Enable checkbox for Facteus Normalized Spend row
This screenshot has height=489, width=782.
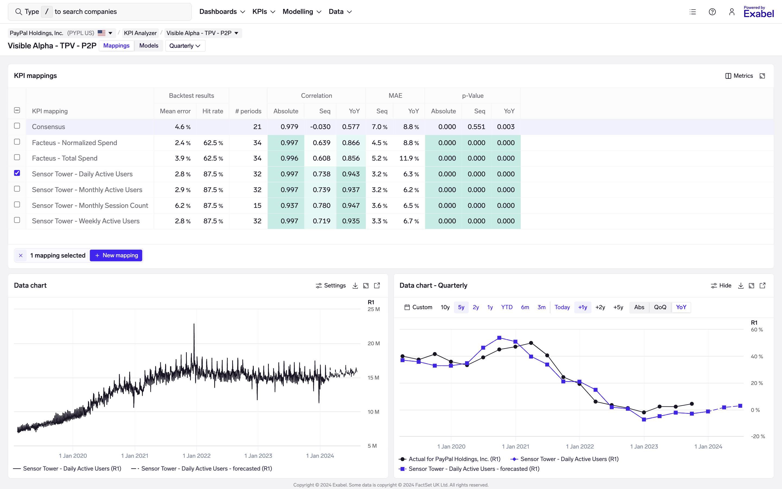pyautogui.click(x=17, y=142)
